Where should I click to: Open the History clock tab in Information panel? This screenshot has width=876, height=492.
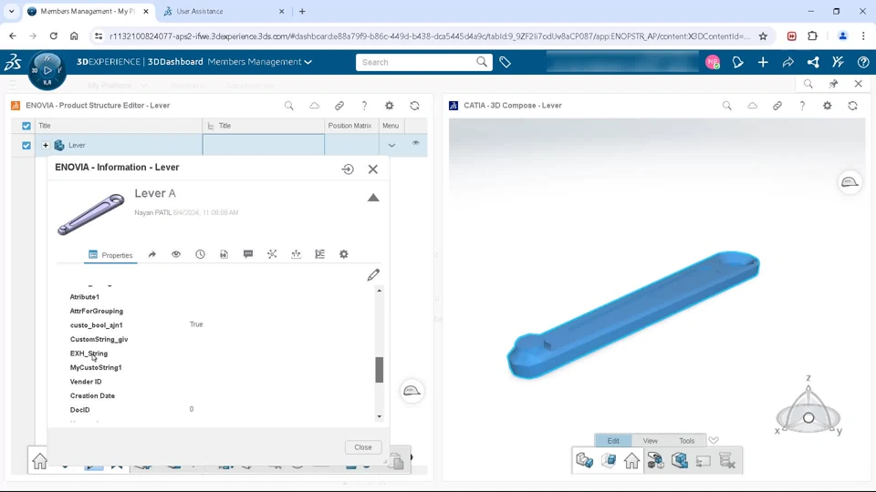200,254
